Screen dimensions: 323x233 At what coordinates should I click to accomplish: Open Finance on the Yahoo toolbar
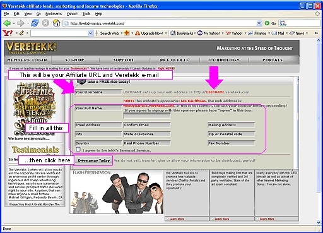tap(257, 33)
